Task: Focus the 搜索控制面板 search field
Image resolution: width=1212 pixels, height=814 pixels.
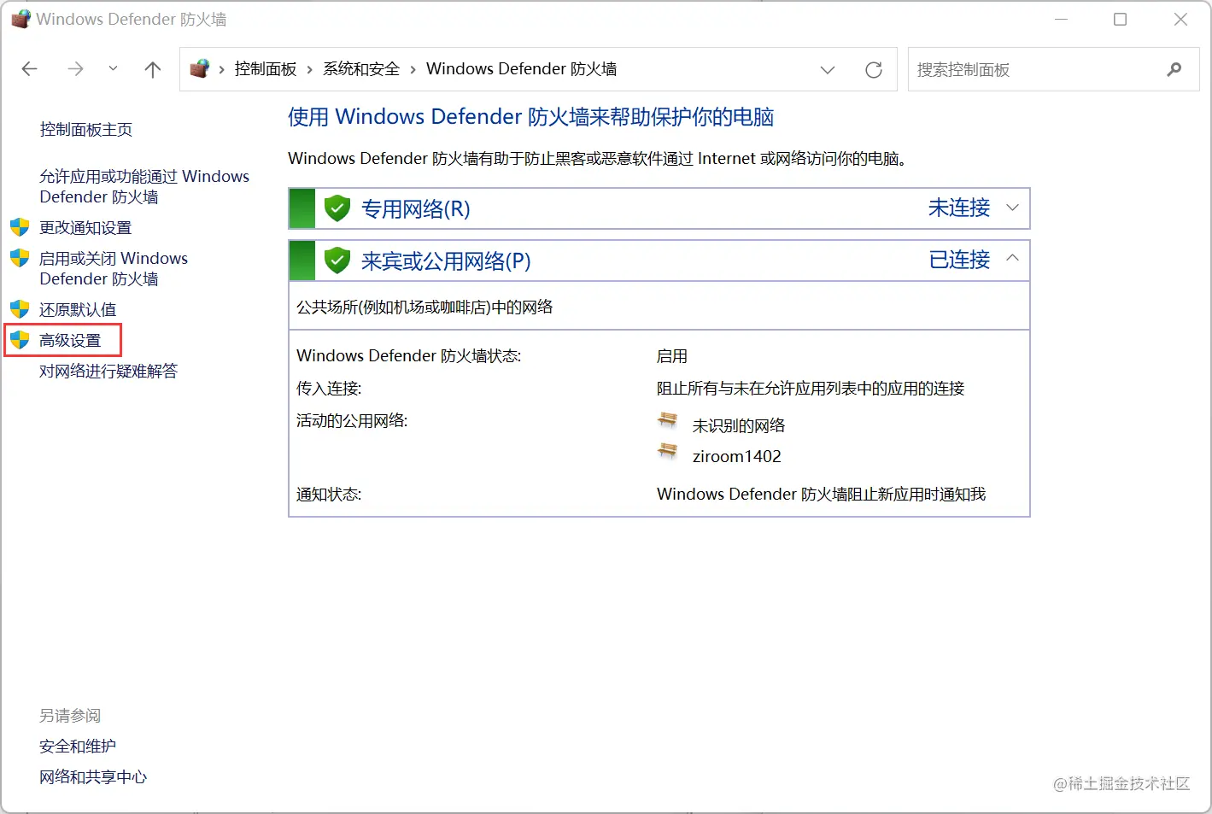Action: click(x=1053, y=70)
